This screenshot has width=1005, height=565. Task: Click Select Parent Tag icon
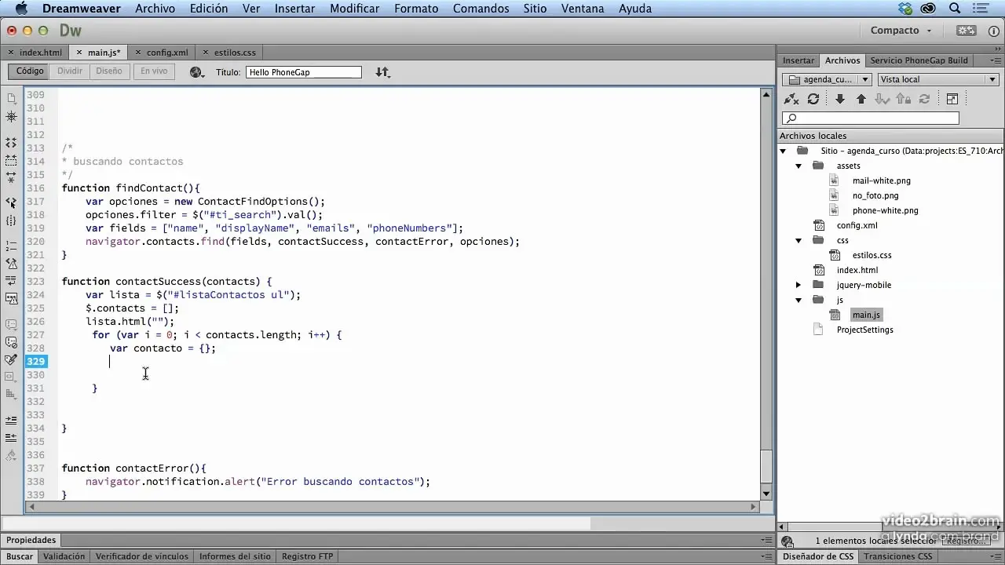11,203
